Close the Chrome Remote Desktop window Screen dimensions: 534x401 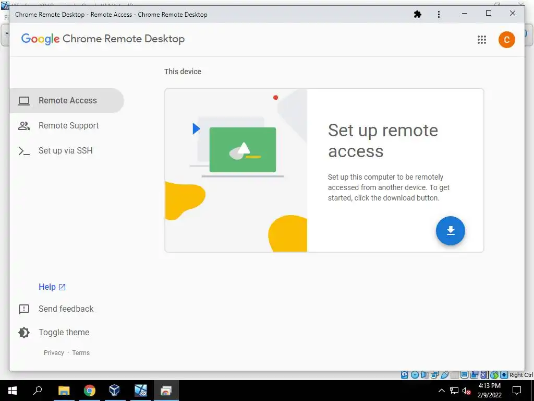512,14
